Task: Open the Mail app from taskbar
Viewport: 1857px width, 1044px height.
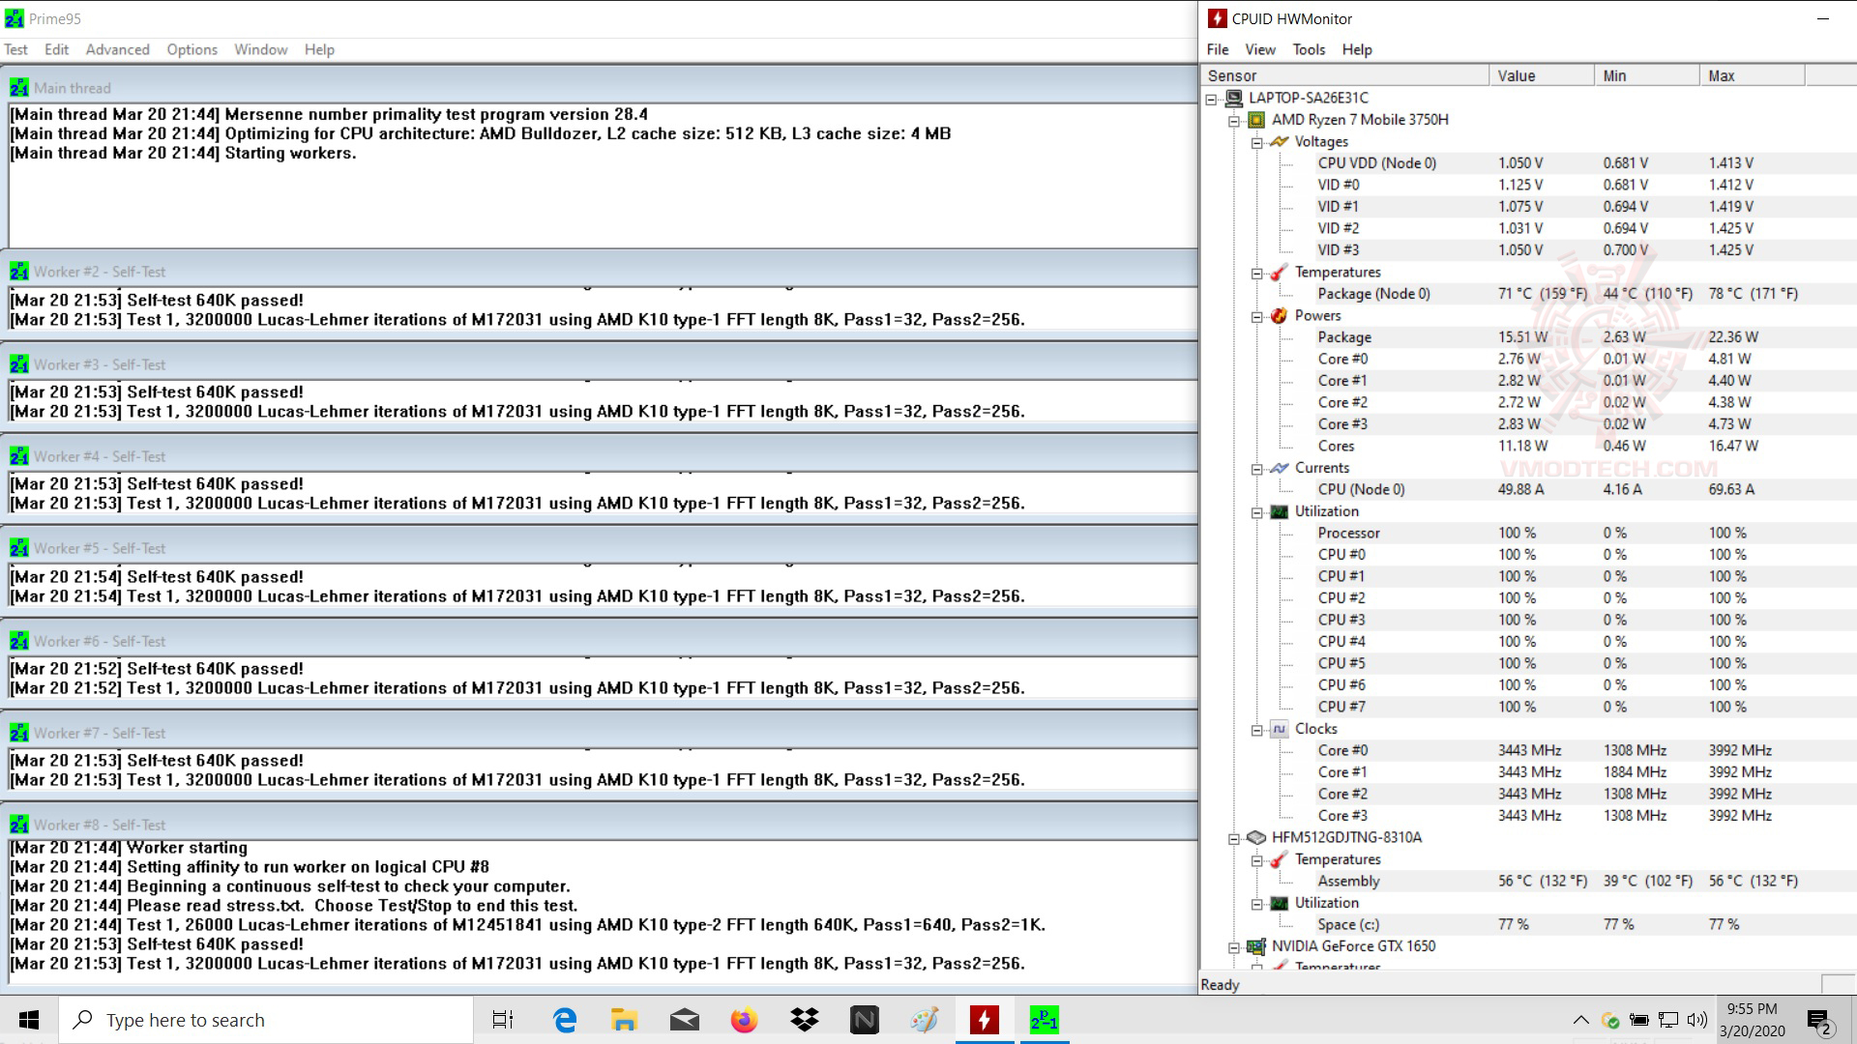Action: [684, 1020]
